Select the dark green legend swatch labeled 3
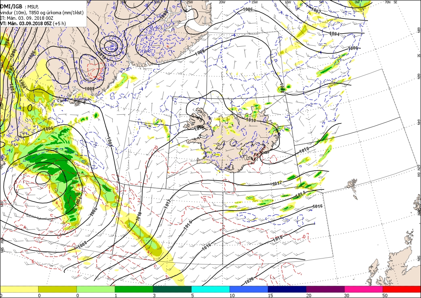421x298 pixels. [x=172, y=289]
